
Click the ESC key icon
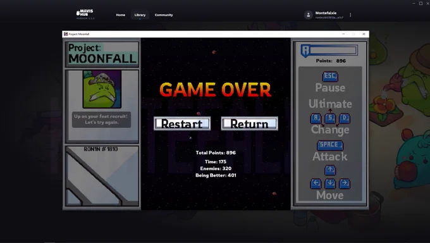click(x=330, y=76)
